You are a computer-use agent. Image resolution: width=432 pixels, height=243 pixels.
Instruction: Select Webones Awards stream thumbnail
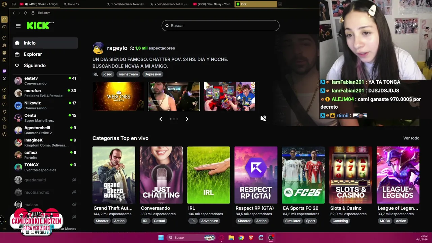pyautogui.click(x=118, y=97)
